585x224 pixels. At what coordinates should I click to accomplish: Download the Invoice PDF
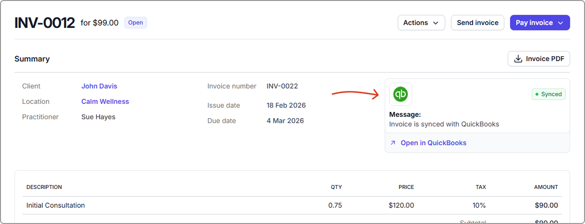pyautogui.click(x=538, y=59)
